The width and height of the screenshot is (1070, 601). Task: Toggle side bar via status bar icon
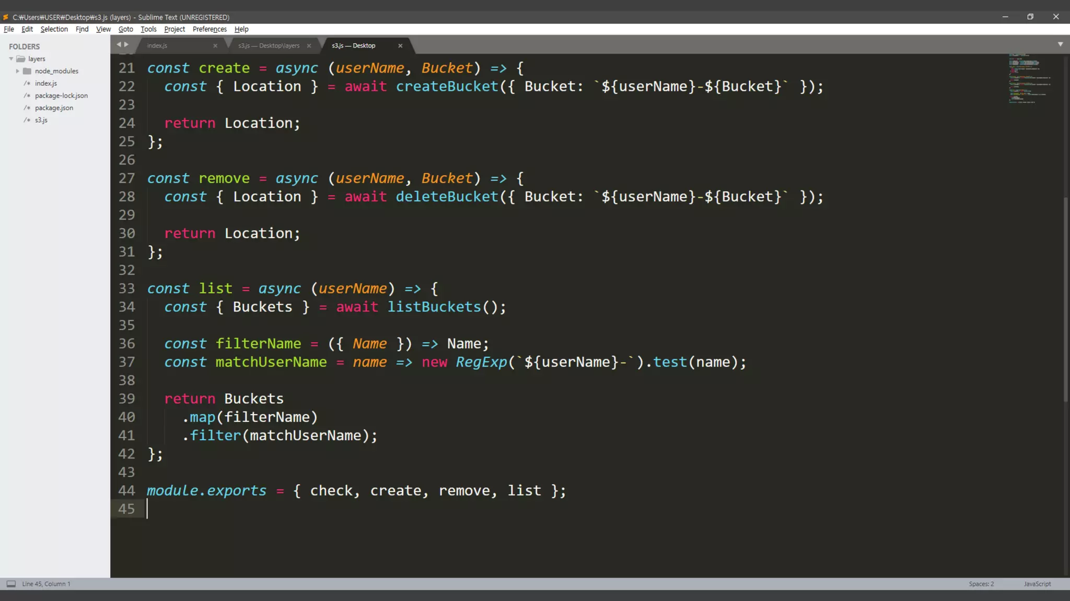pos(11,584)
